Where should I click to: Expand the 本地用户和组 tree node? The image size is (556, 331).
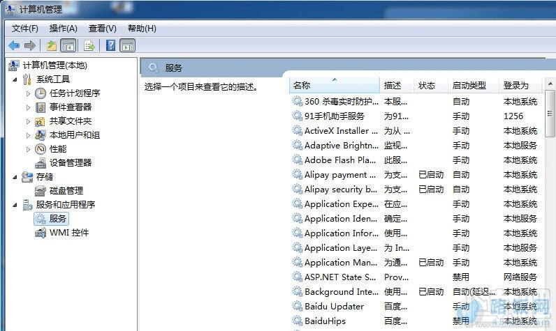pyautogui.click(x=29, y=135)
